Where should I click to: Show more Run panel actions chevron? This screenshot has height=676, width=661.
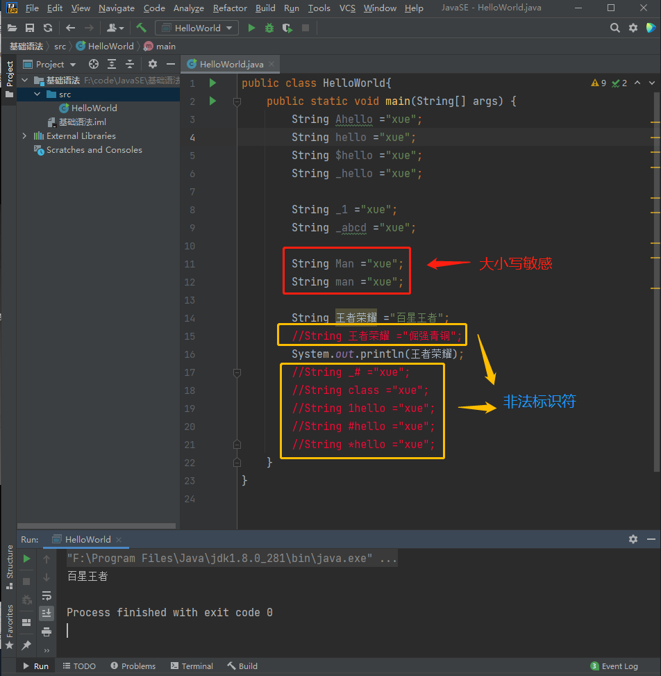click(47, 650)
